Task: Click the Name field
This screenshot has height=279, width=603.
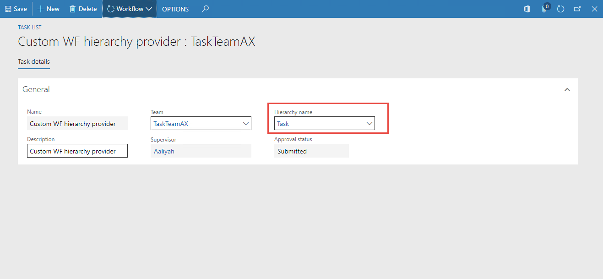Action: click(77, 123)
